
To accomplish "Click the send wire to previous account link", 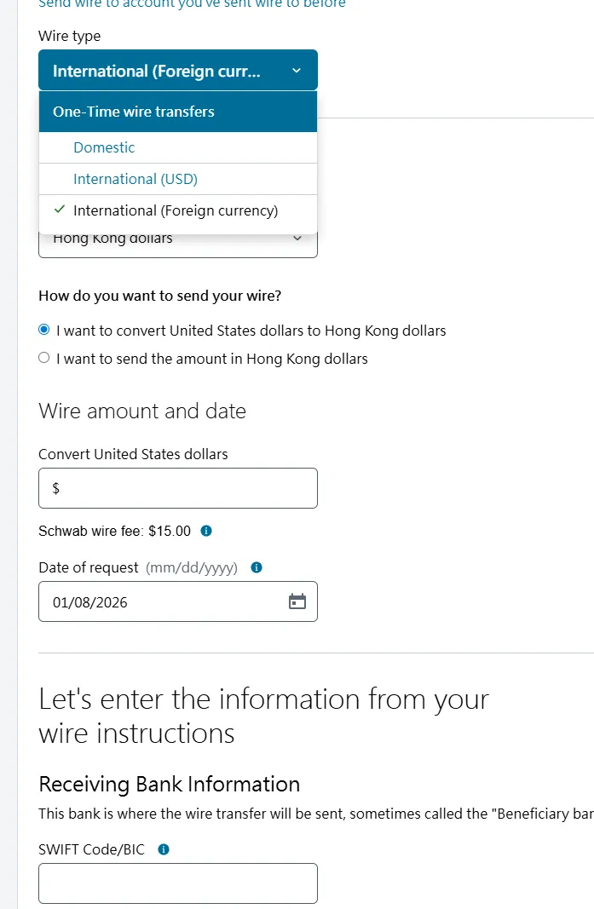I will 192,4.
